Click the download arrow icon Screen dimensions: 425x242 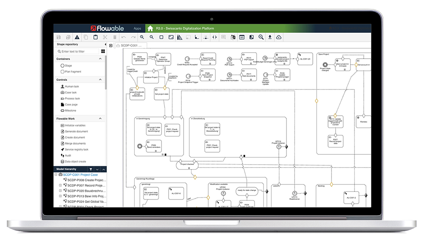pos(270,37)
